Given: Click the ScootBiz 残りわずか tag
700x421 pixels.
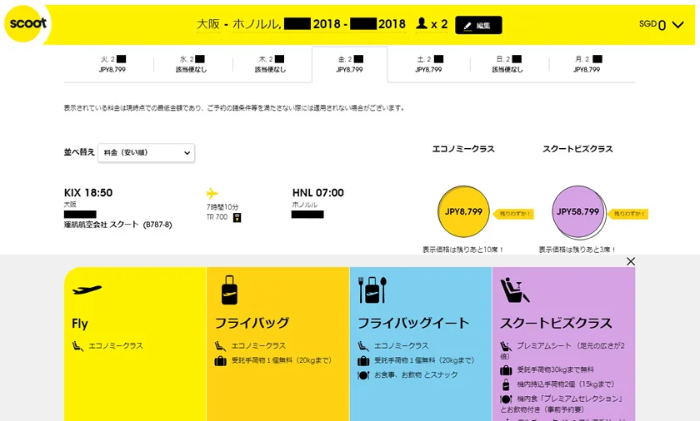Looking at the screenshot, I should [628, 214].
